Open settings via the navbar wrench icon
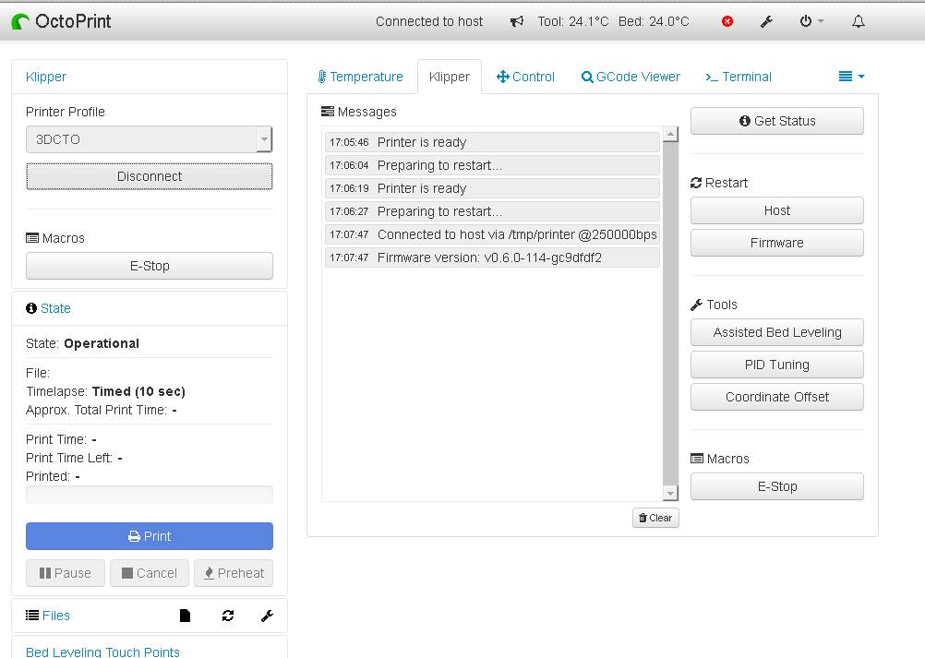 766,22
